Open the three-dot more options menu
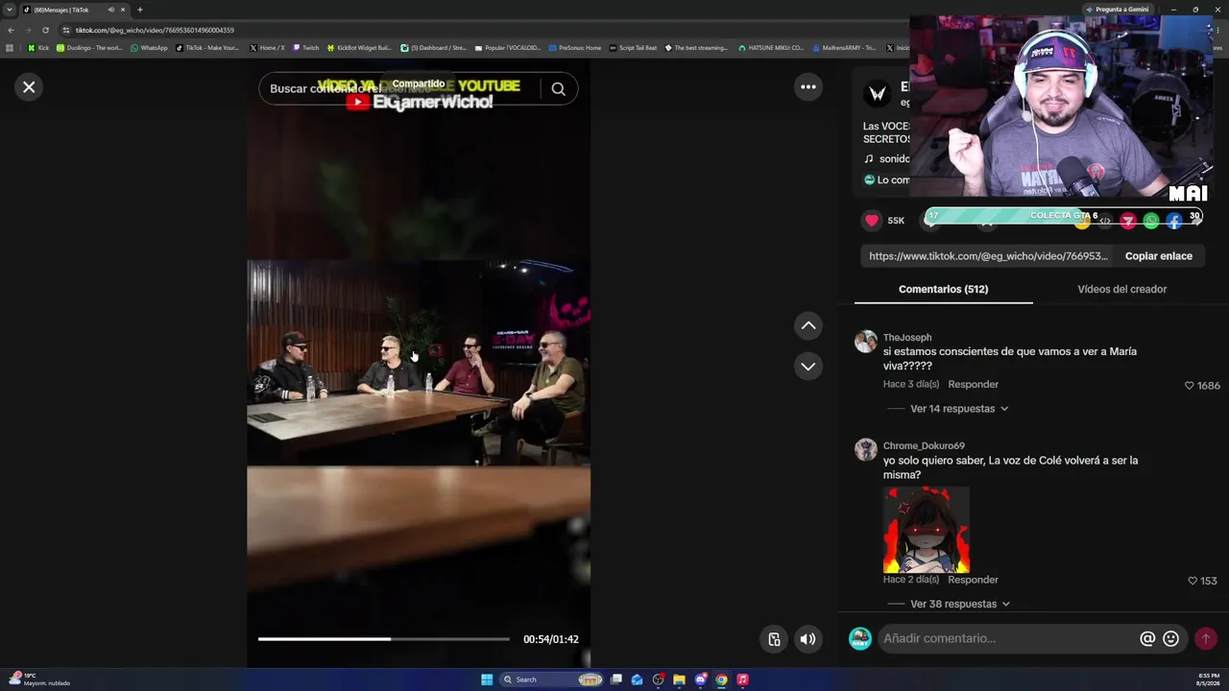The height and width of the screenshot is (691, 1229). 808,87
